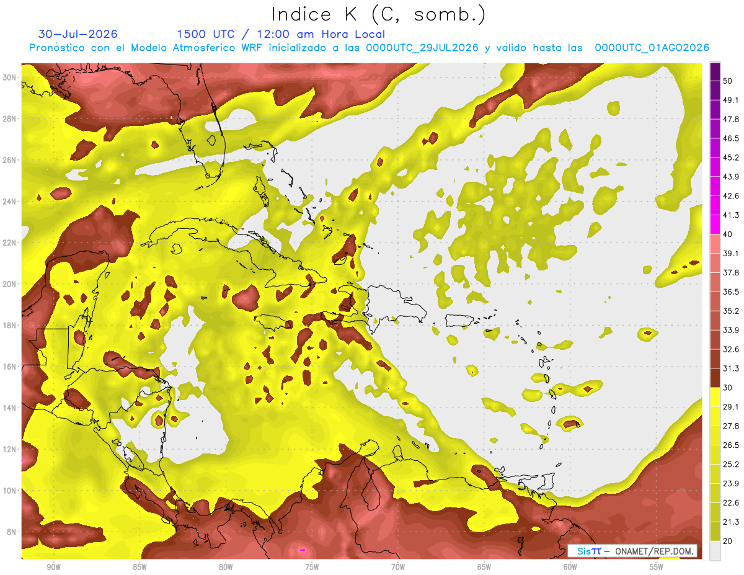Click the "80W" longitude axis label
The height and width of the screenshot is (575, 744).
click(226, 566)
